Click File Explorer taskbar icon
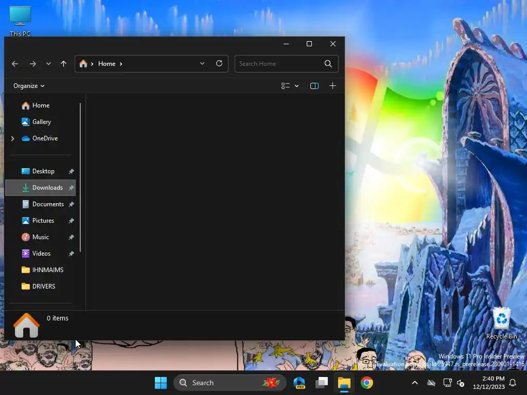 click(x=344, y=383)
